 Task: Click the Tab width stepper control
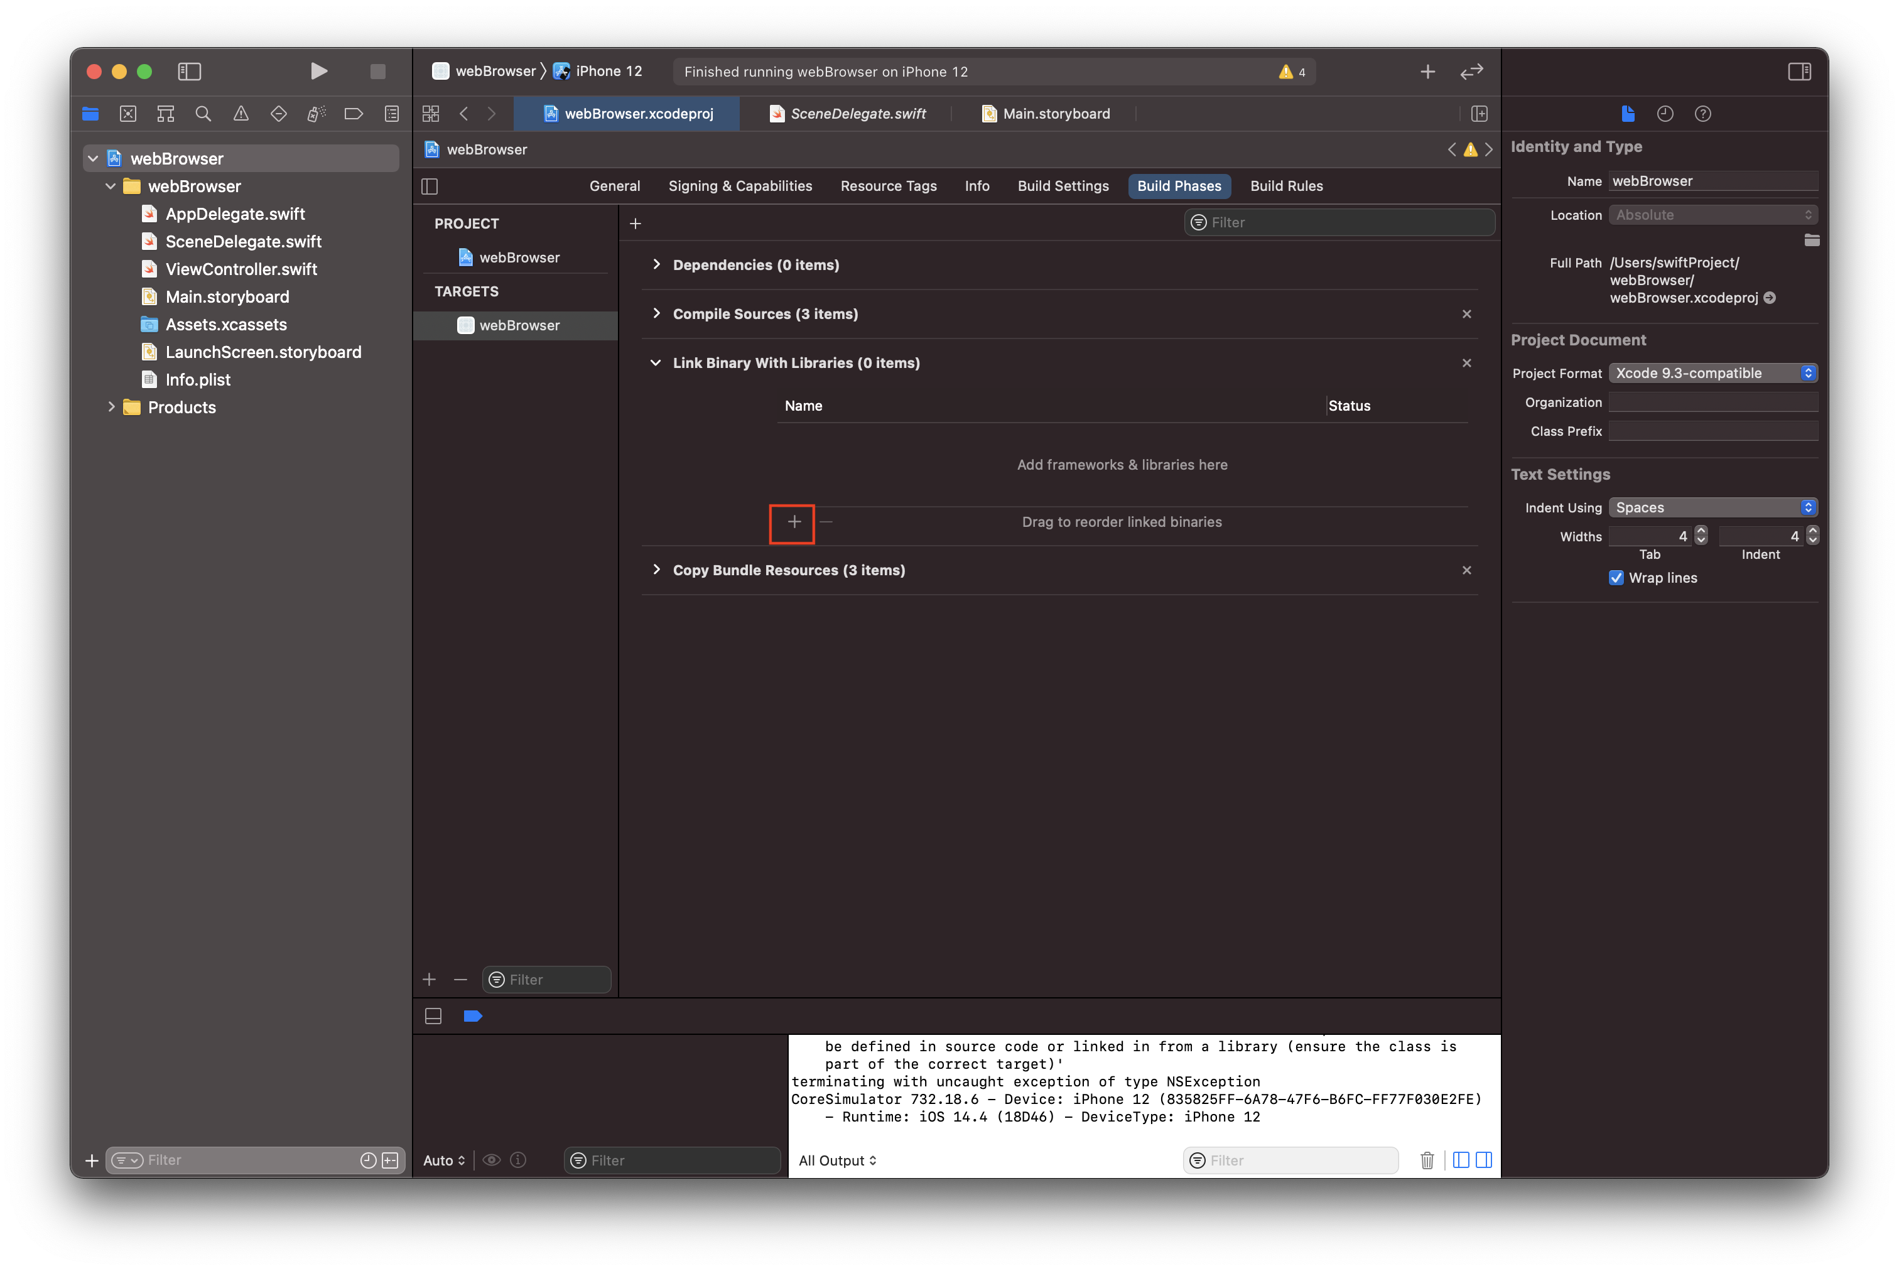coord(1702,535)
